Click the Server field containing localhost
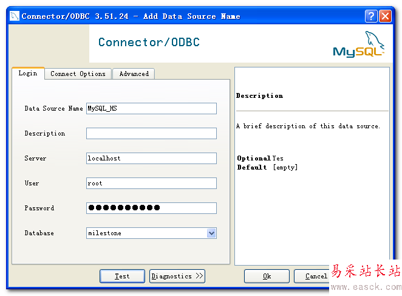402x296 pixels. 151,159
